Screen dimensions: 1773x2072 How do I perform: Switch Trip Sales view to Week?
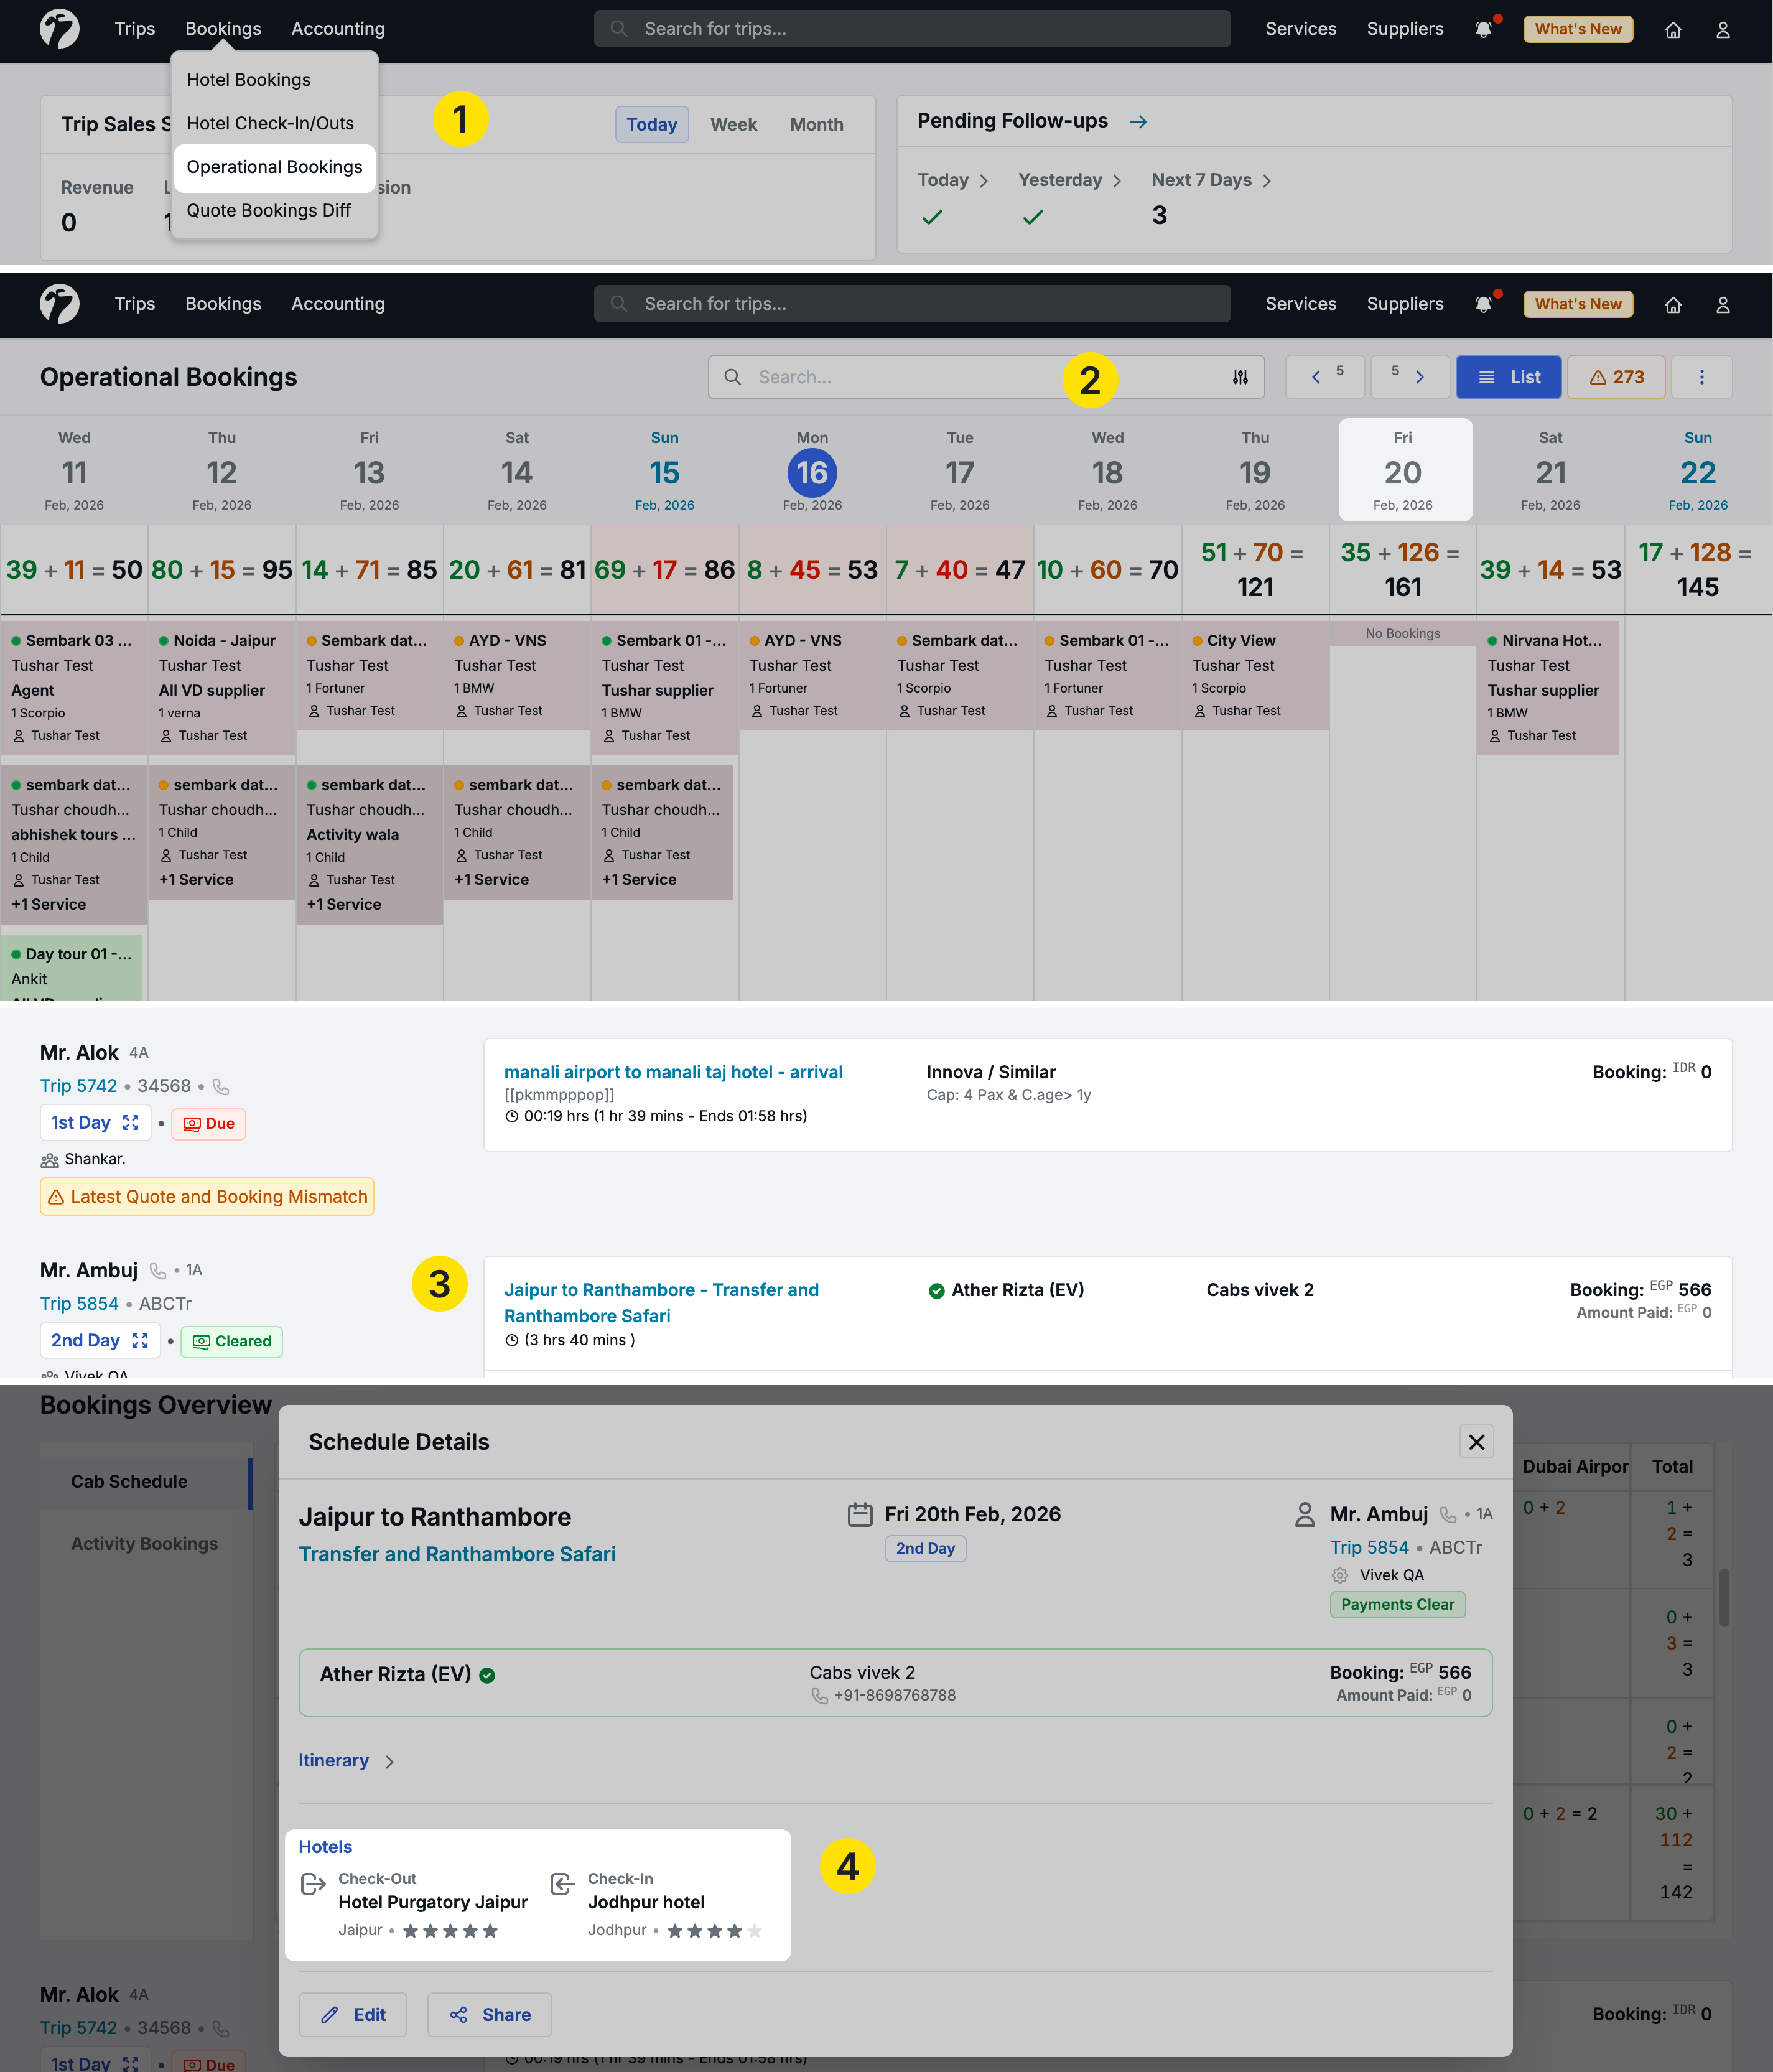(733, 124)
